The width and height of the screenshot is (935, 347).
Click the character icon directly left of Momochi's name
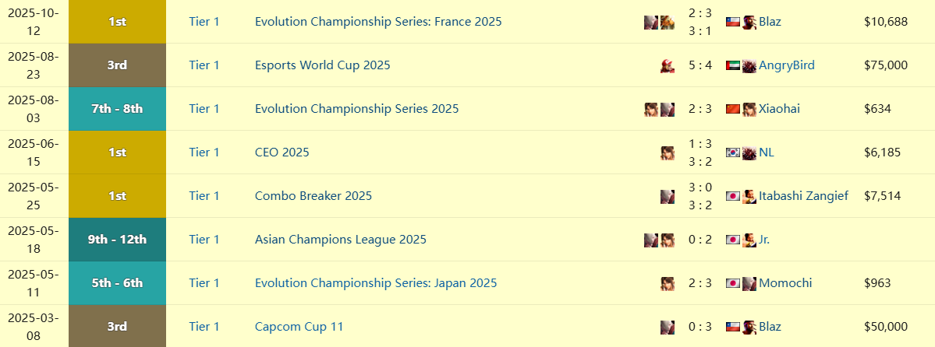coord(749,283)
